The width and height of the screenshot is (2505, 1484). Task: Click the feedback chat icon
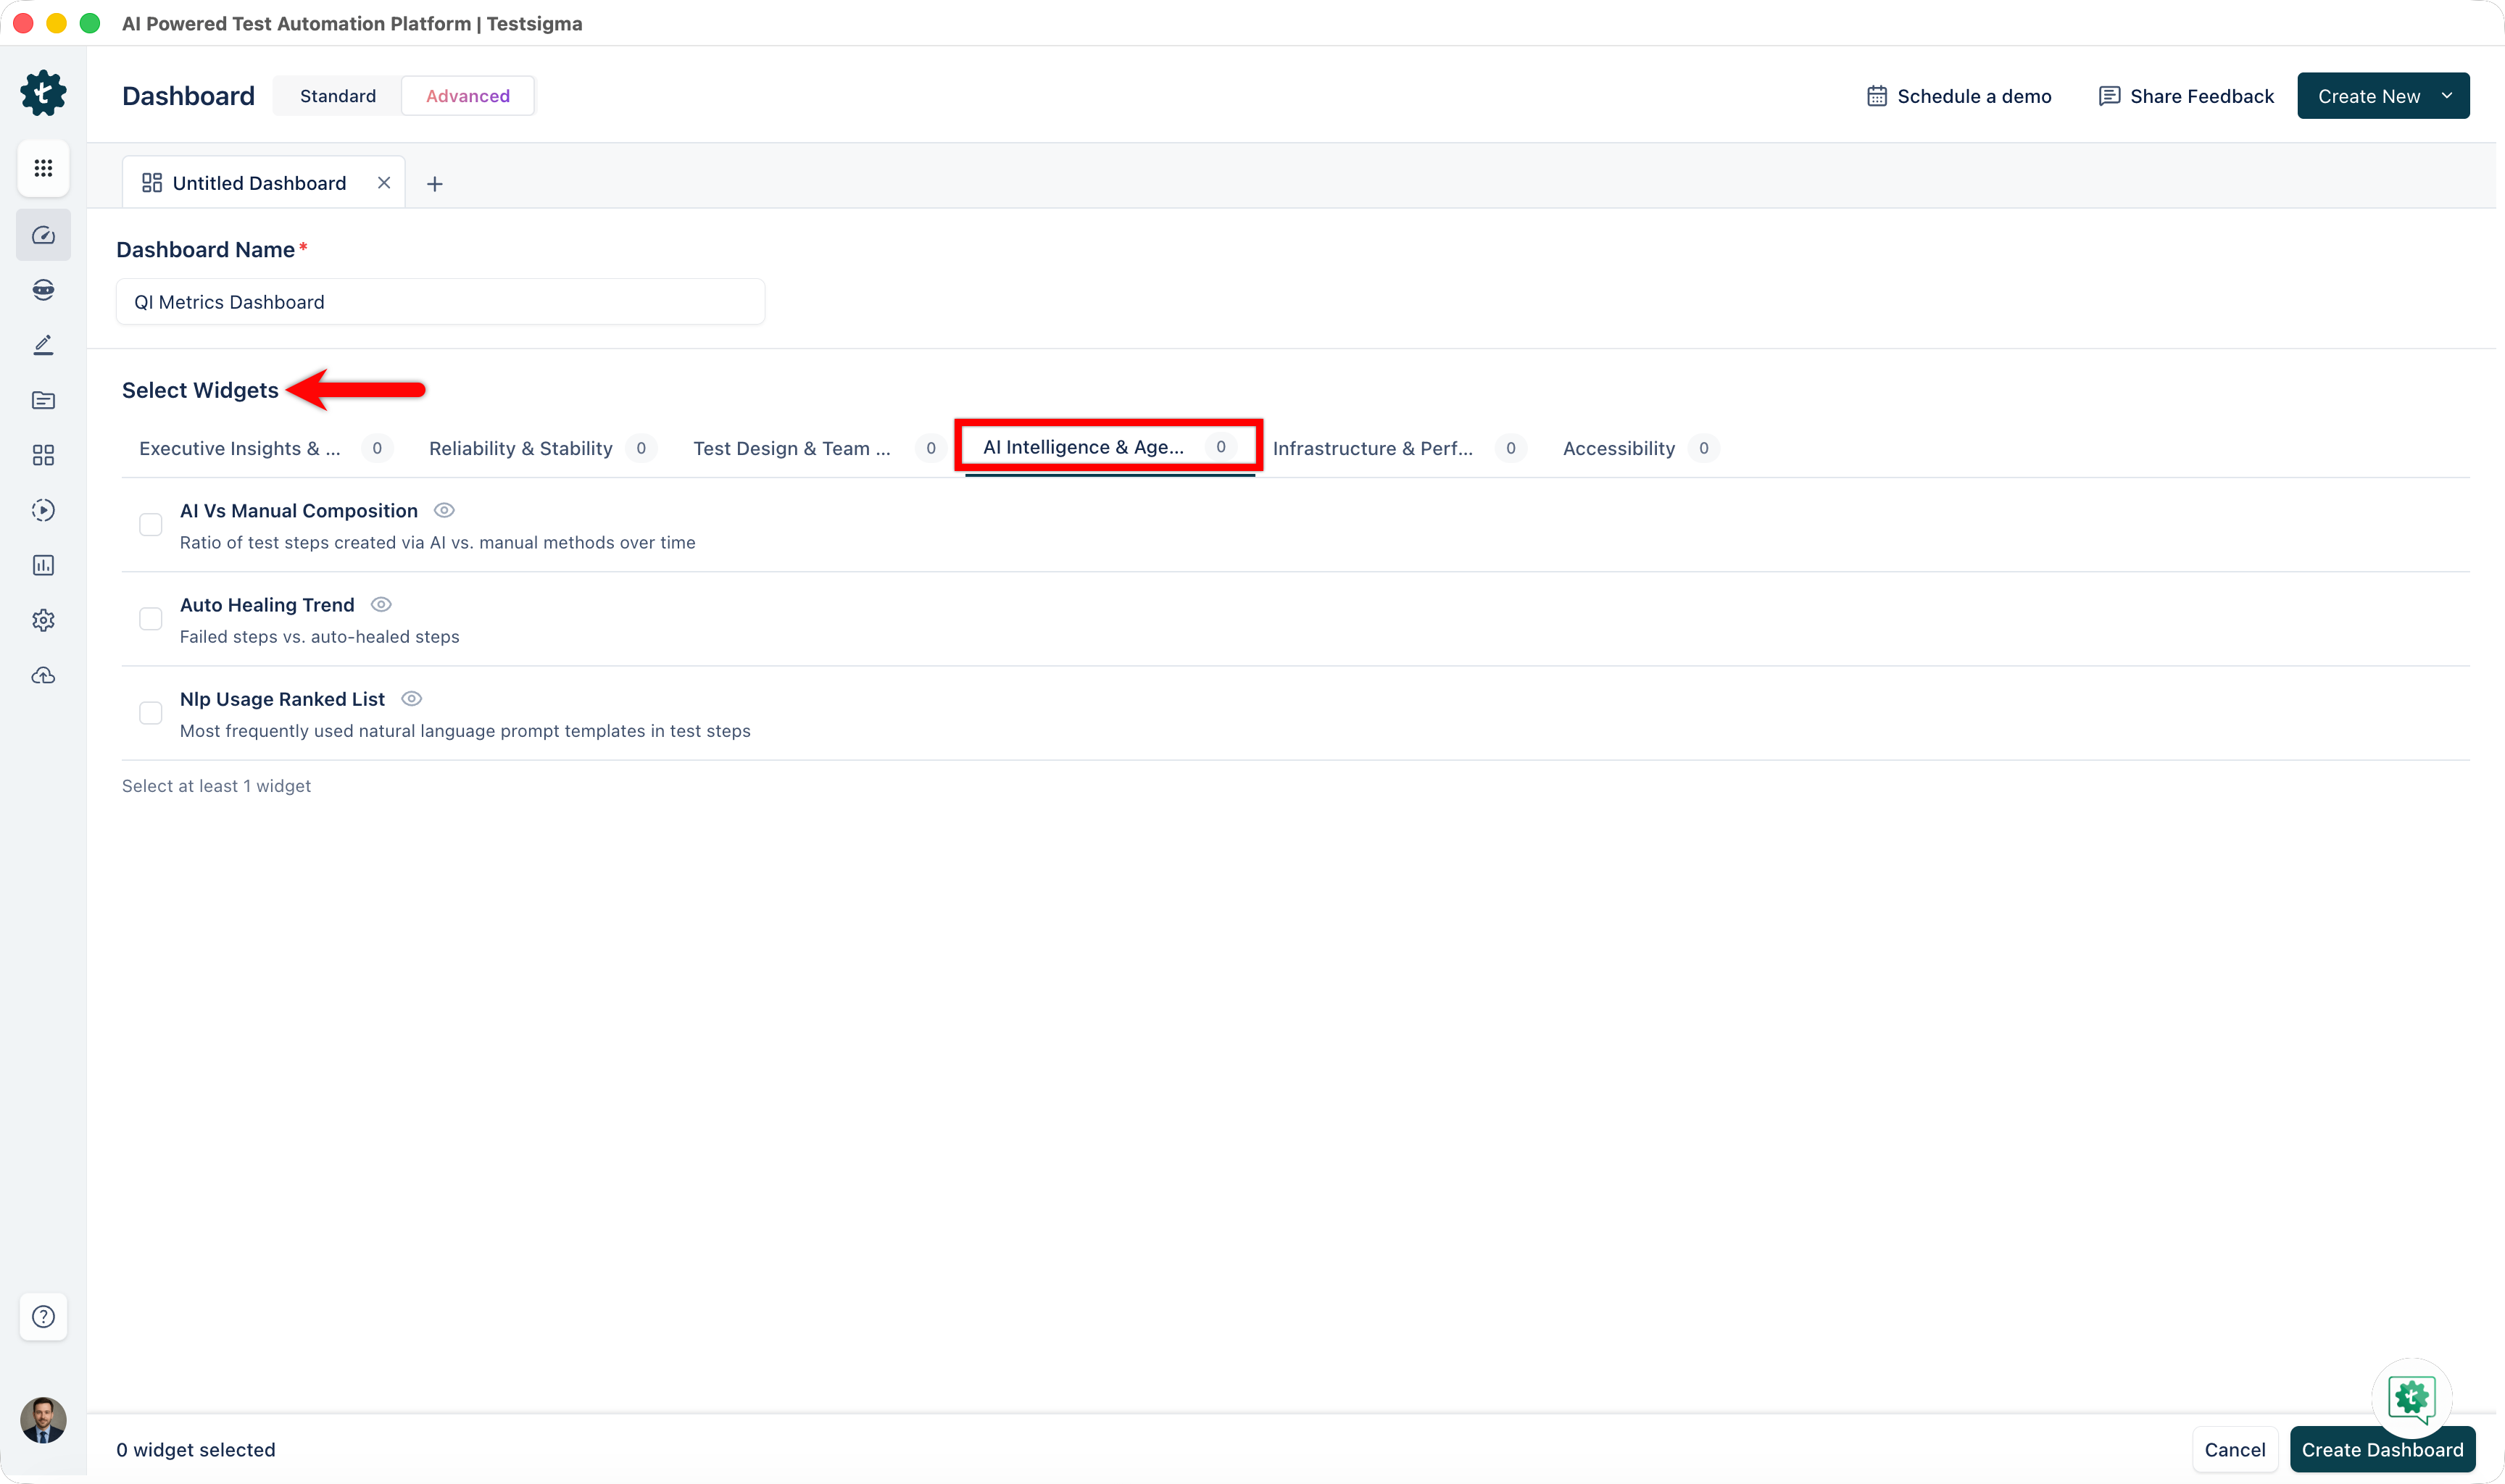(2109, 96)
